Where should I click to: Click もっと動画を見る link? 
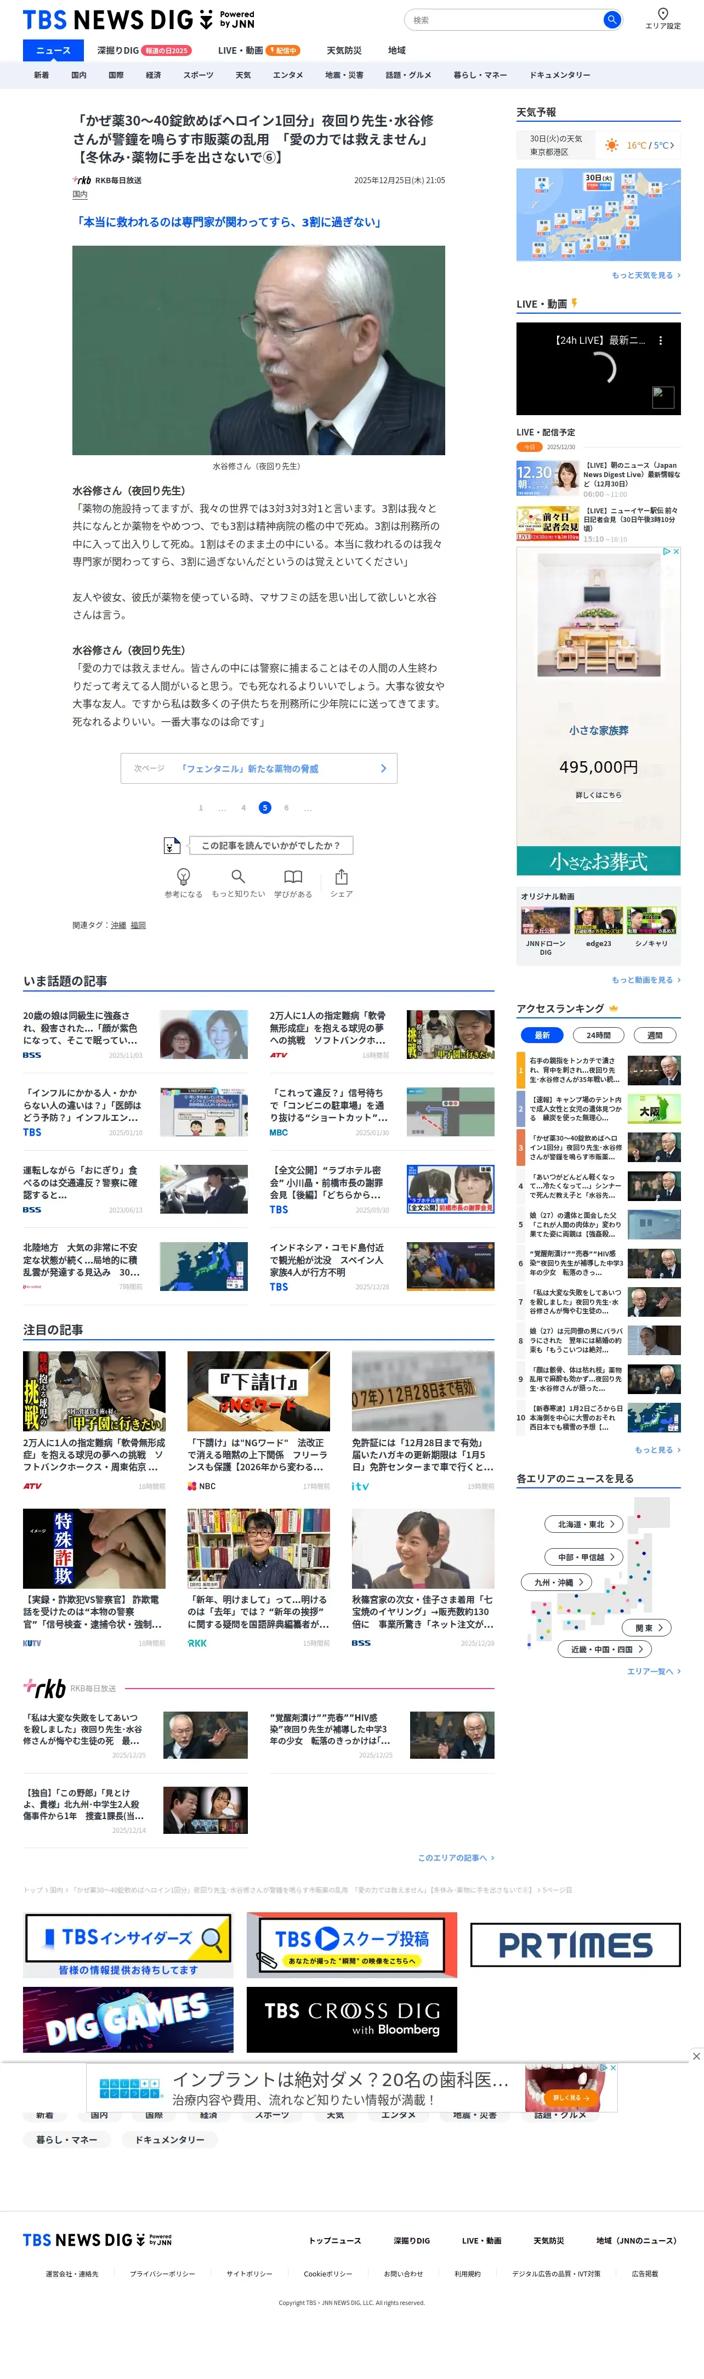(x=646, y=980)
